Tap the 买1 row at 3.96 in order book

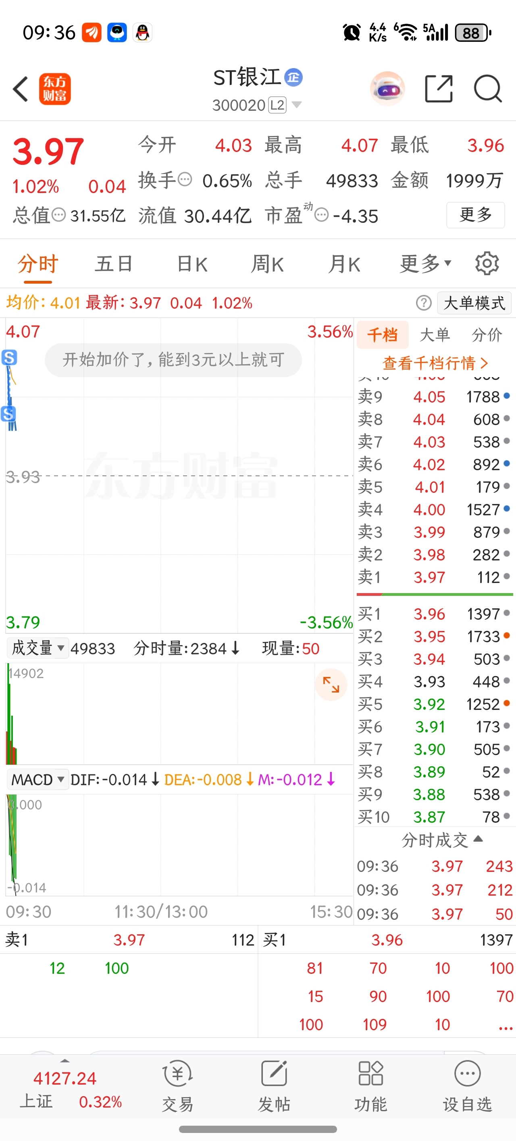(435, 614)
